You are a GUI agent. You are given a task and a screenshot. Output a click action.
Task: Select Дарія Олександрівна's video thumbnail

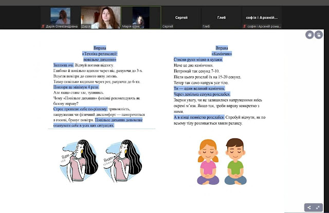click(61, 17)
